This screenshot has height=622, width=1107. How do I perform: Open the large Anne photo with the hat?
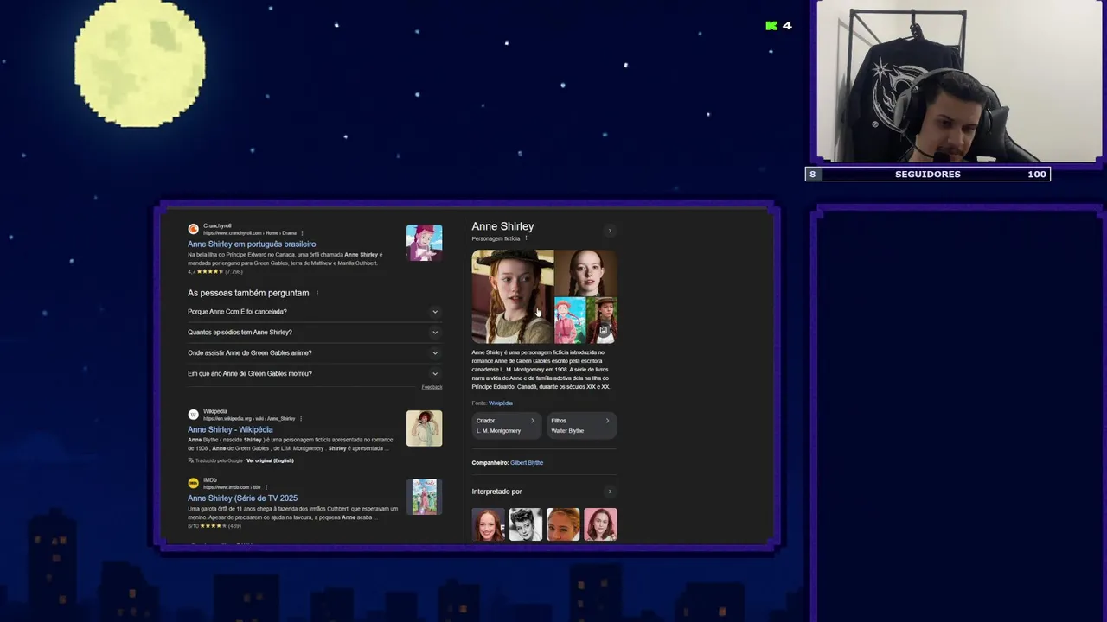click(513, 297)
